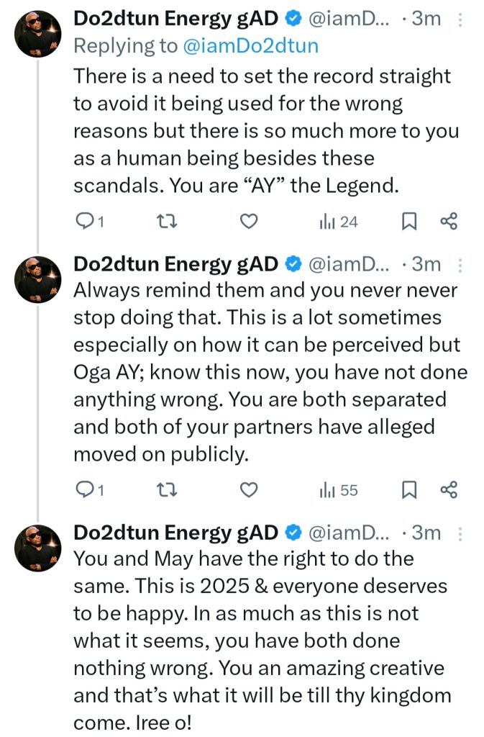View analytics showing 55 views
This screenshot has height=737, width=484.
click(338, 490)
